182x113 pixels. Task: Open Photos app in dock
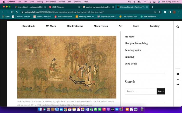tap(83, 109)
